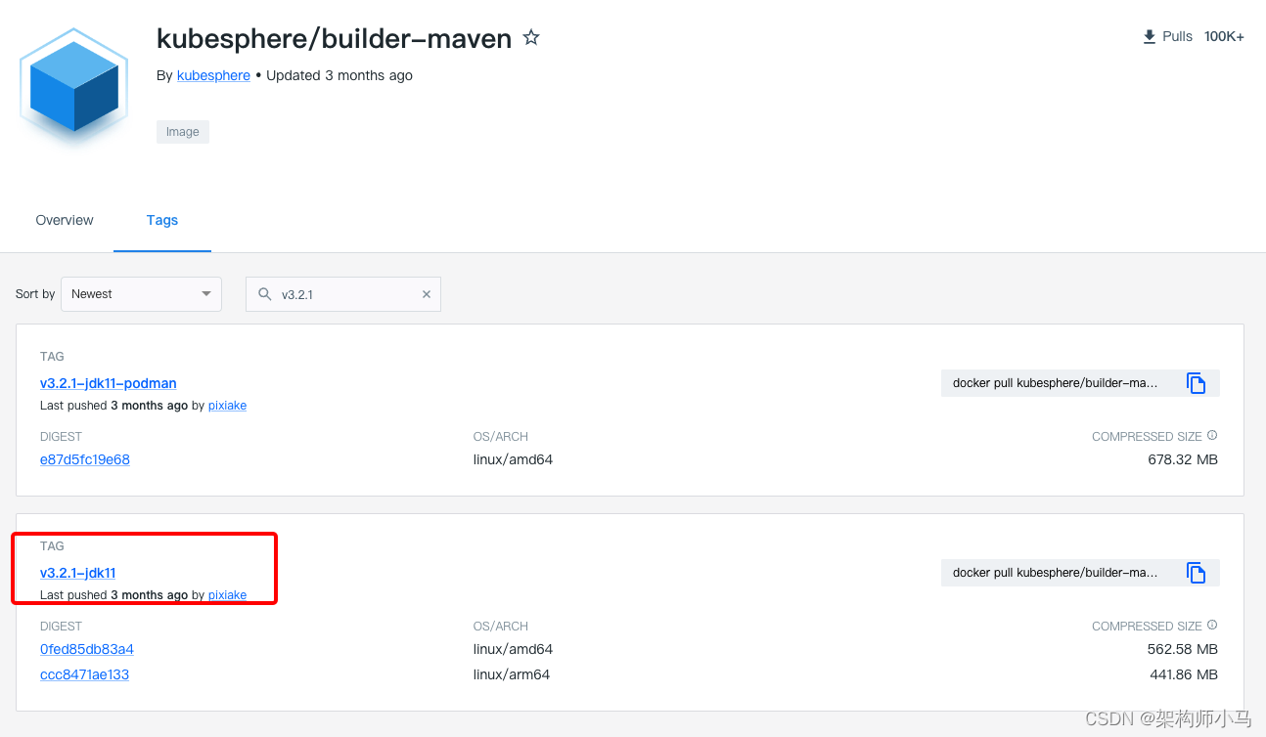Copy the docker pull command for v3.2.1-jdk11
The image size is (1266, 737).
[1196, 573]
